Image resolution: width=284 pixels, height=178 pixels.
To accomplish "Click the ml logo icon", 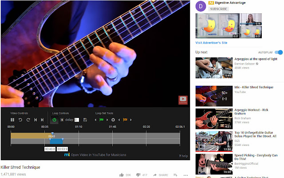I will click(x=67, y=155).
